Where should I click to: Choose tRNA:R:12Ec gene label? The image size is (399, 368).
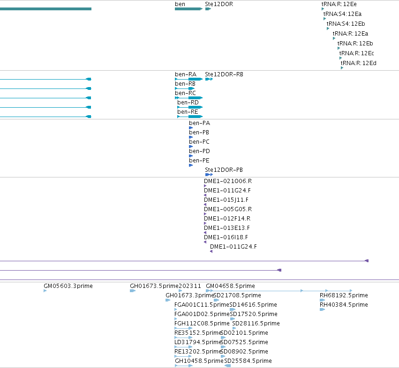point(356,53)
